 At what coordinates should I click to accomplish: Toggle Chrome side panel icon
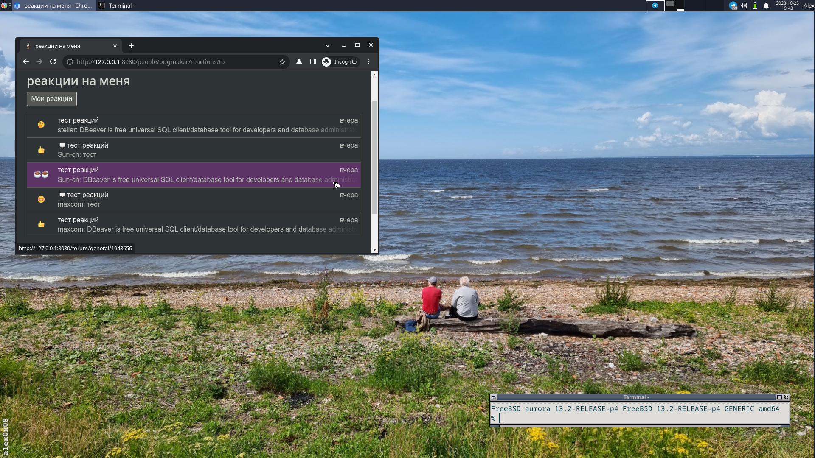(x=313, y=62)
